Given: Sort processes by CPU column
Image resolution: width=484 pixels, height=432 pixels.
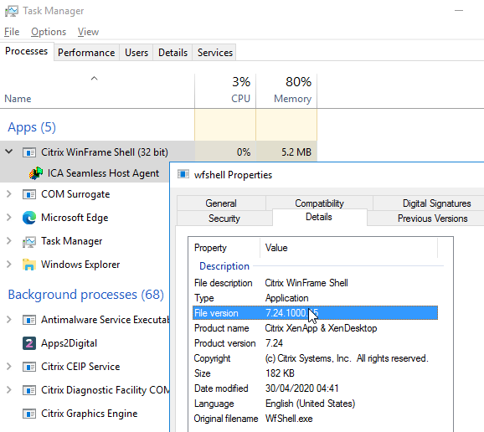Looking at the screenshot, I should point(225,91).
